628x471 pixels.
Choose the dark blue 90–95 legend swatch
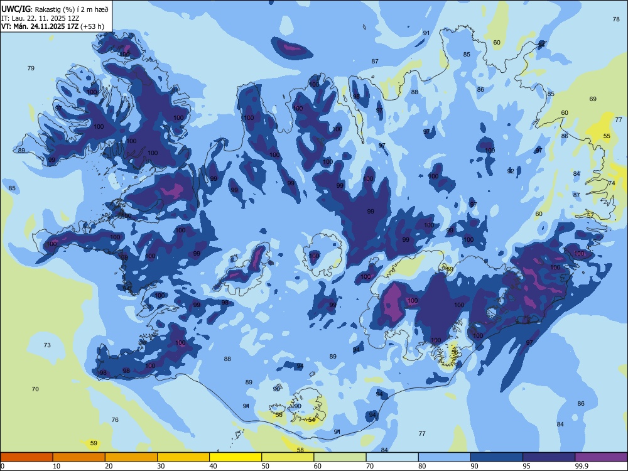coord(497,457)
